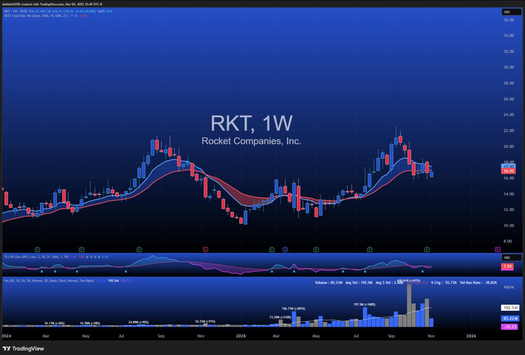Image resolution: width=525 pixels, height=355 pixels.
Task: Click the 85.22M volume axis label
Action: coord(510,318)
